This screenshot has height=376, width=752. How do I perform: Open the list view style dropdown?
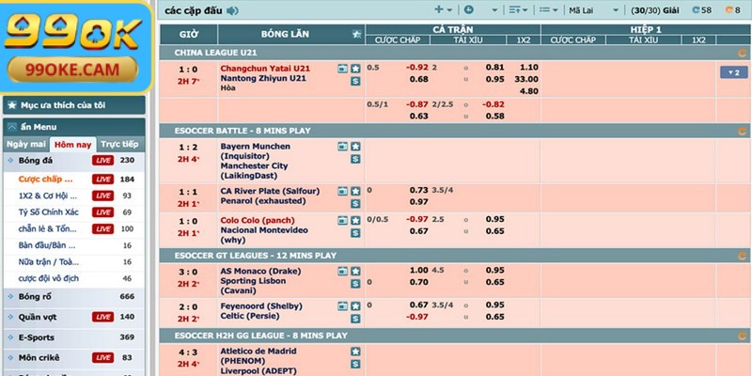click(x=548, y=9)
